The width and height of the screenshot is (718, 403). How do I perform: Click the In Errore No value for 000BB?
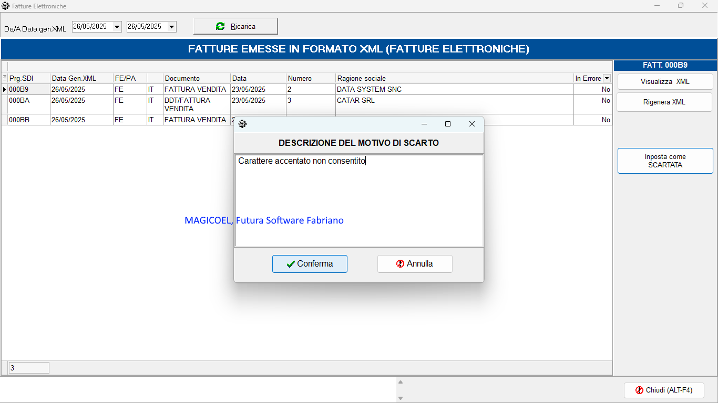click(x=593, y=120)
